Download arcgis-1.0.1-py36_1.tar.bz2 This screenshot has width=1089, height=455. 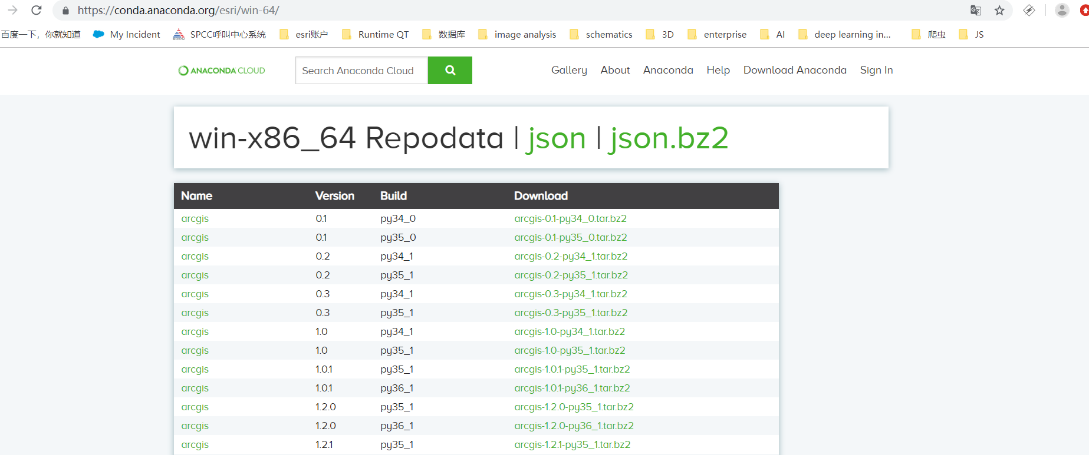point(572,388)
